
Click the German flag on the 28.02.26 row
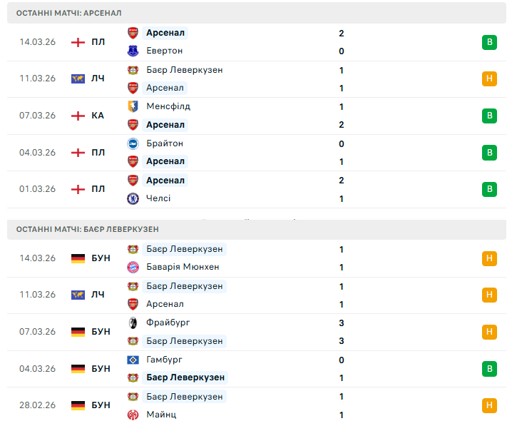click(x=78, y=405)
